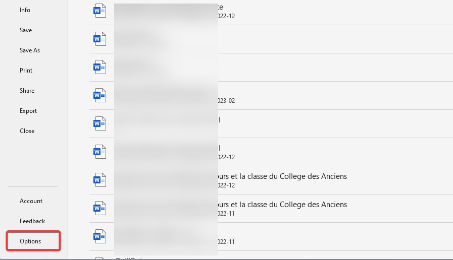Open the Info page
453x260 pixels.
(25, 10)
